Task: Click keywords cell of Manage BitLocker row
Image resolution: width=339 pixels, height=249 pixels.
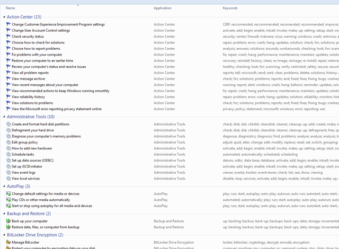Action: [266, 242]
